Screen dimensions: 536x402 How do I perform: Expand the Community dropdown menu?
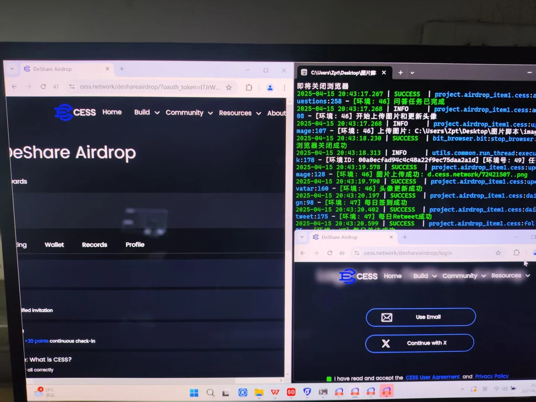[x=460, y=276]
